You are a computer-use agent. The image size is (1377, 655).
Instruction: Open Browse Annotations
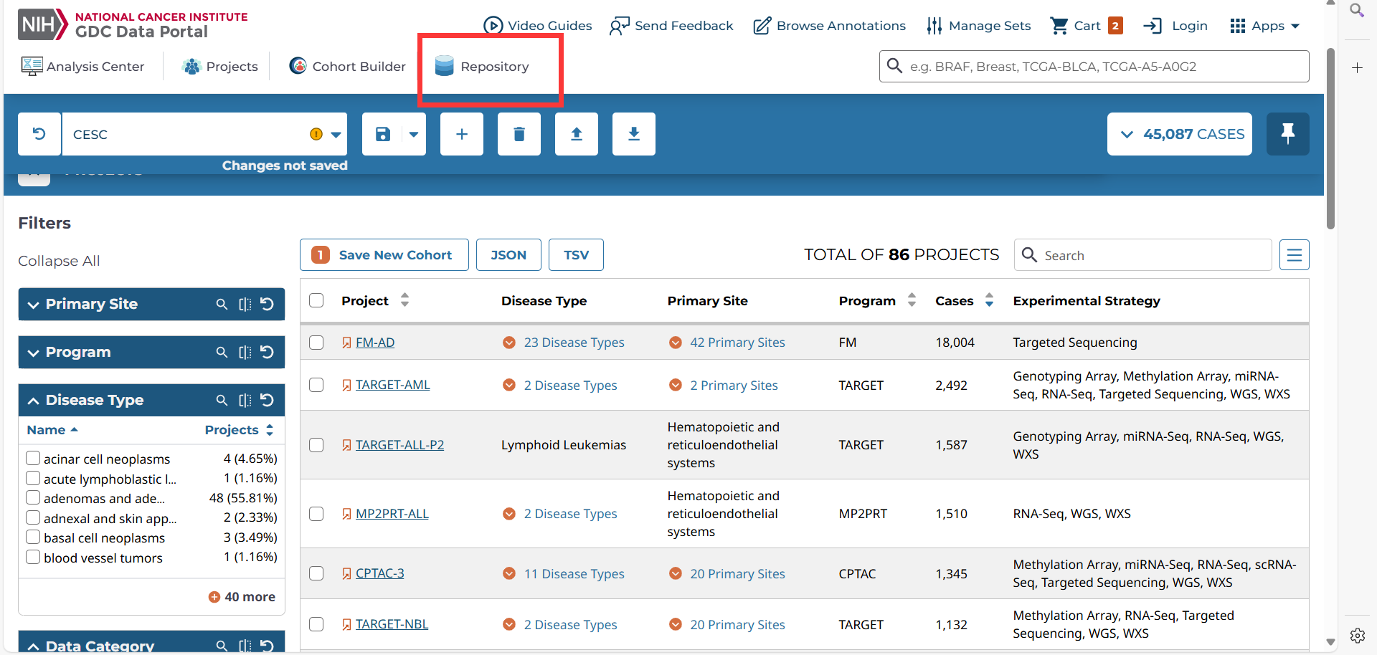click(829, 26)
